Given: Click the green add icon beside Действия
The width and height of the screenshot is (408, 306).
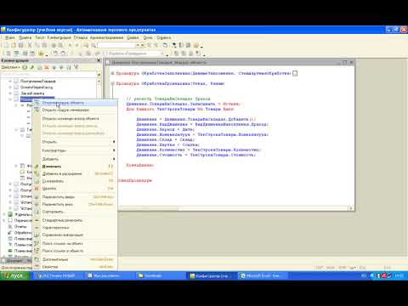Looking at the screenshot, I should point(25,67).
